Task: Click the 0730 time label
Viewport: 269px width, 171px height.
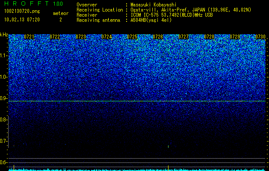Action: [x=260, y=37]
